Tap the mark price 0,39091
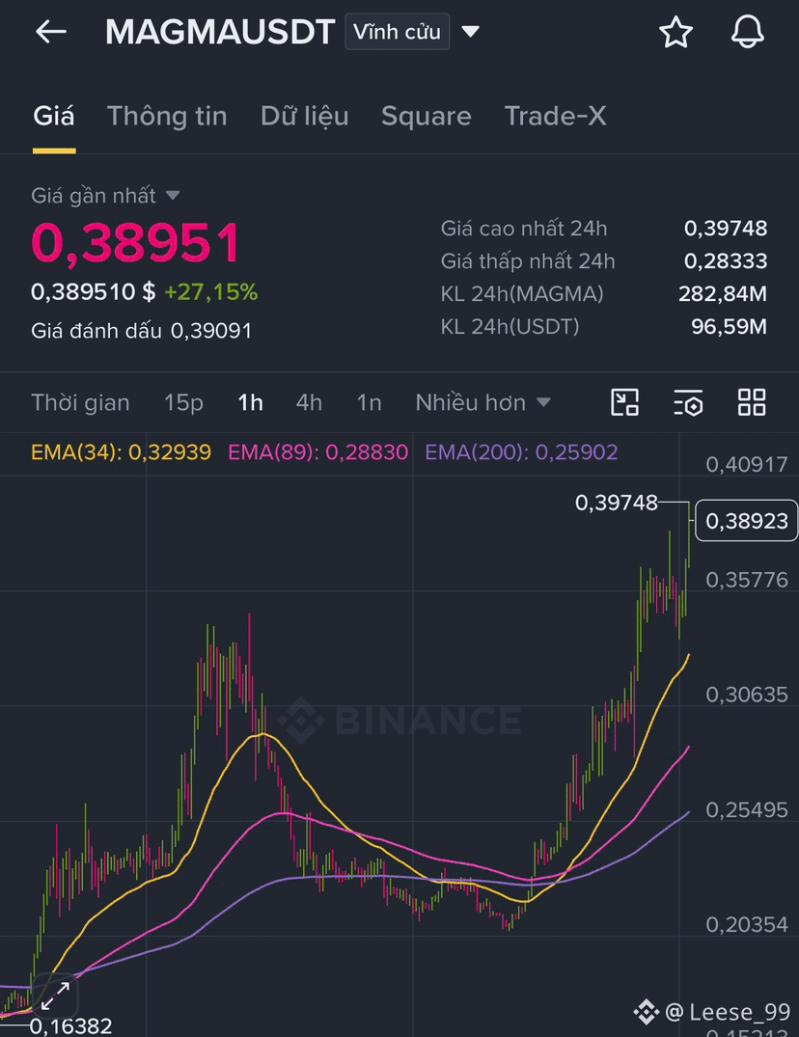The image size is (799, 1037). pyautogui.click(x=211, y=331)
